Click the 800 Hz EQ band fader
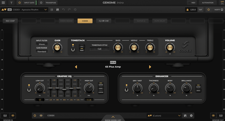Viewport: 225px width, 121px height. [64, 90]
